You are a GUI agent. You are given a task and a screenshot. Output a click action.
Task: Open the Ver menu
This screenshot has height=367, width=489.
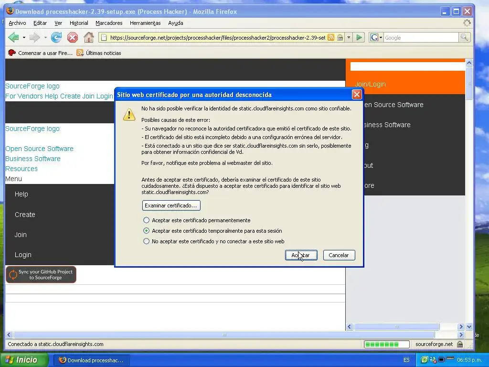point(58,23)
